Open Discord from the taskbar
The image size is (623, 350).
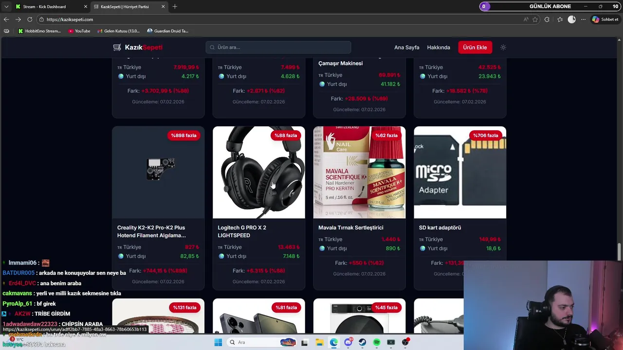click(348, 342)
